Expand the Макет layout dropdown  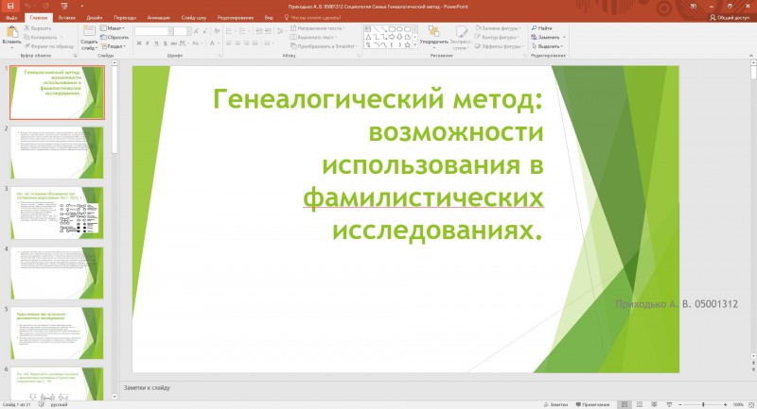coord(113,28)
